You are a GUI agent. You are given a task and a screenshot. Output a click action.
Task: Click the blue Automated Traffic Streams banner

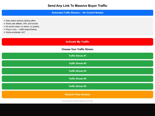pos(77,13)
